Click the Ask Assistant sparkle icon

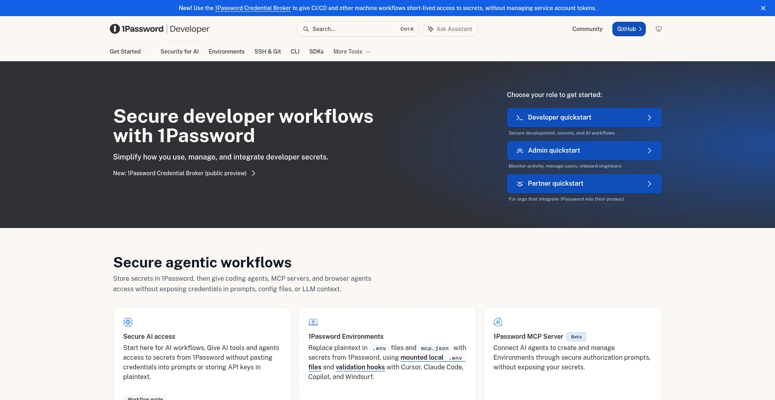[431, 29]
